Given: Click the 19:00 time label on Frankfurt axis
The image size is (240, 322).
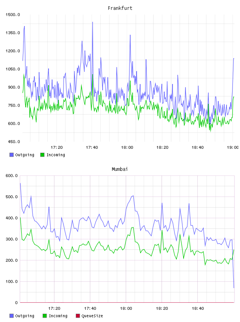Looking at the screenshot, I should (x=232, y=148).
